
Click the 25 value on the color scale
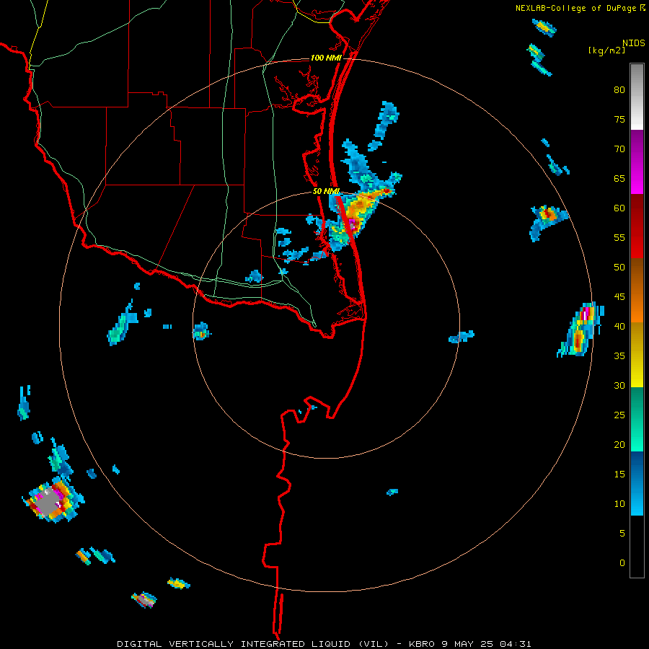click(x=619, y=415)
